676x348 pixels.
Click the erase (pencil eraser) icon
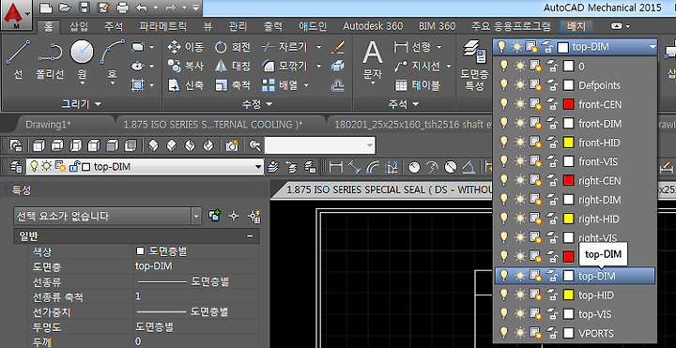pos(338,47)
